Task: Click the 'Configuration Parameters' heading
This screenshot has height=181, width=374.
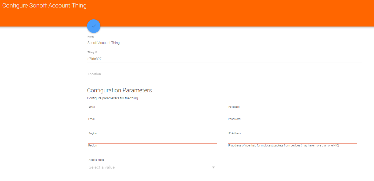Action: pyautogui.click(x=119, y=90)
